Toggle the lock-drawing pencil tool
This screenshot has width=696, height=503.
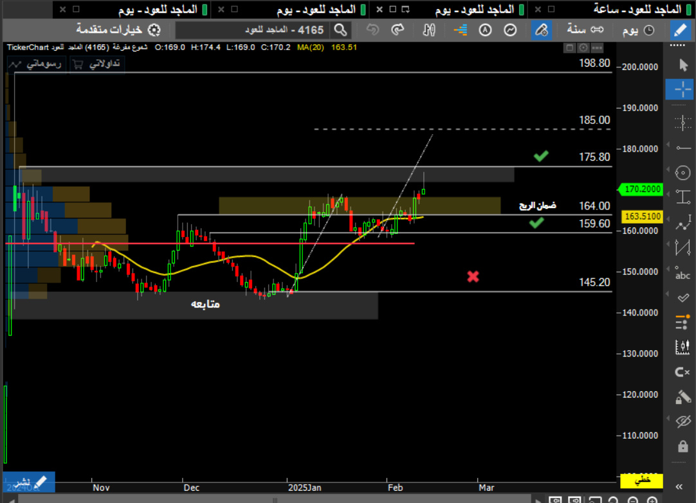(x=682, y=396)
